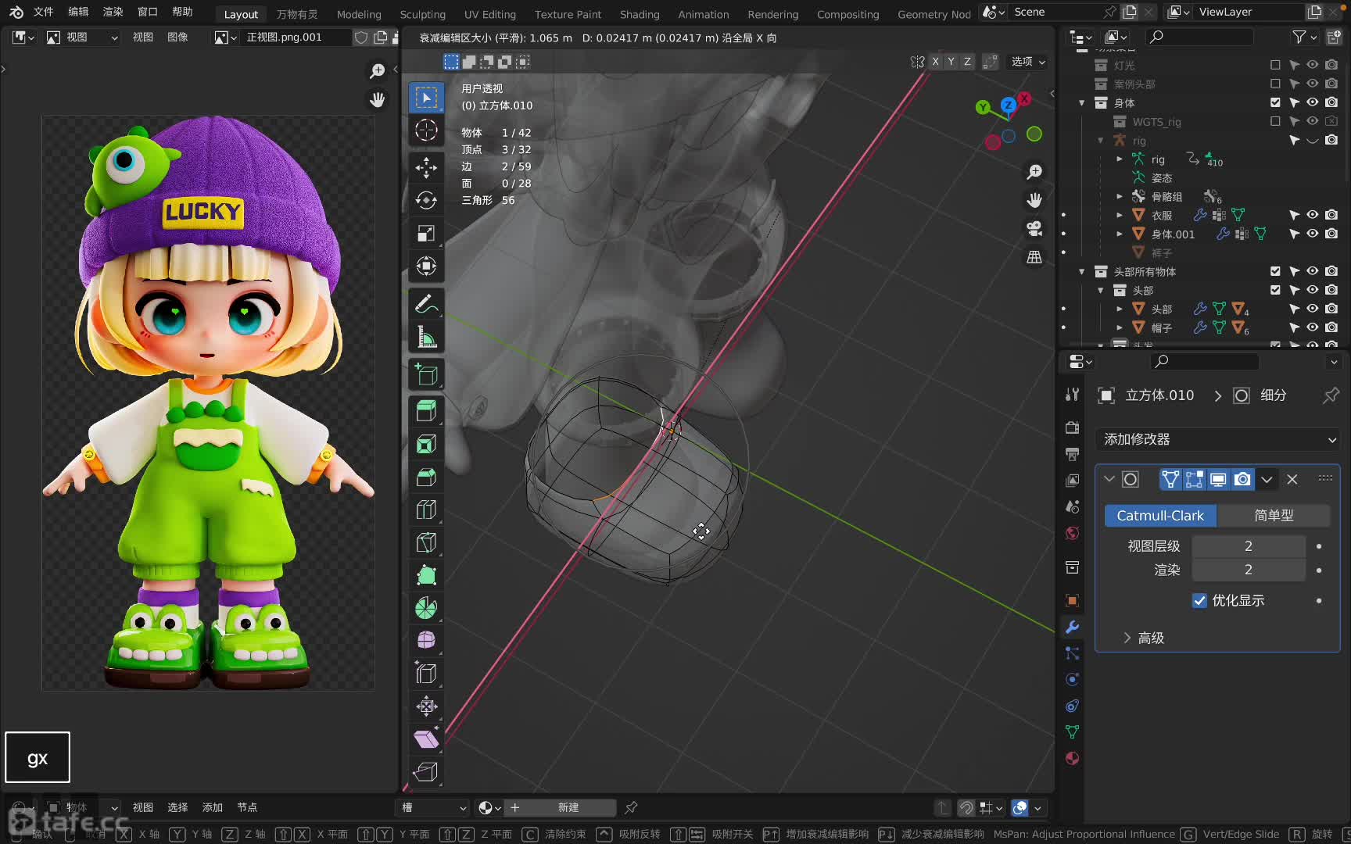Image resolution: width=1351 pixels, height=844 pixels.
Task: Collapse the 头部所有物体 collection
Action: pyautogui.click(x=1082, y=271)
